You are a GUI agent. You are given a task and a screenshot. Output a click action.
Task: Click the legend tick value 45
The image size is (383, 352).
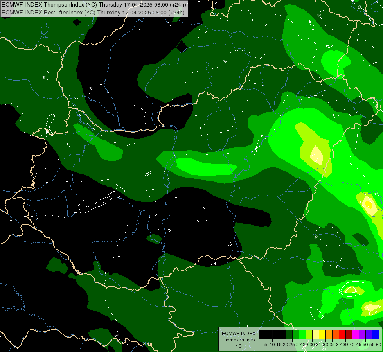point(359,345)
